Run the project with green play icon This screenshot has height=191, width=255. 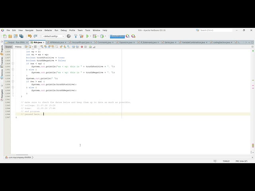[88, 36]
